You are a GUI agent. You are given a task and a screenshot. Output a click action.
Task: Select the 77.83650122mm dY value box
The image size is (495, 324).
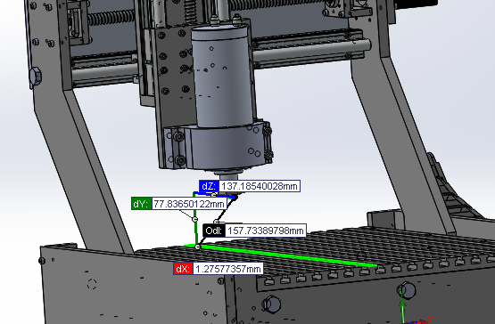coord(189,204)
